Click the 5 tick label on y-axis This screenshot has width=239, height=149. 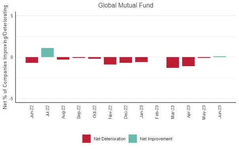click(12, 16)
